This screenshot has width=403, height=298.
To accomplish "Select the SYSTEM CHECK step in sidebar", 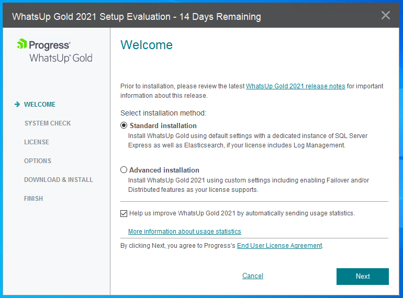I will (48, 123).
